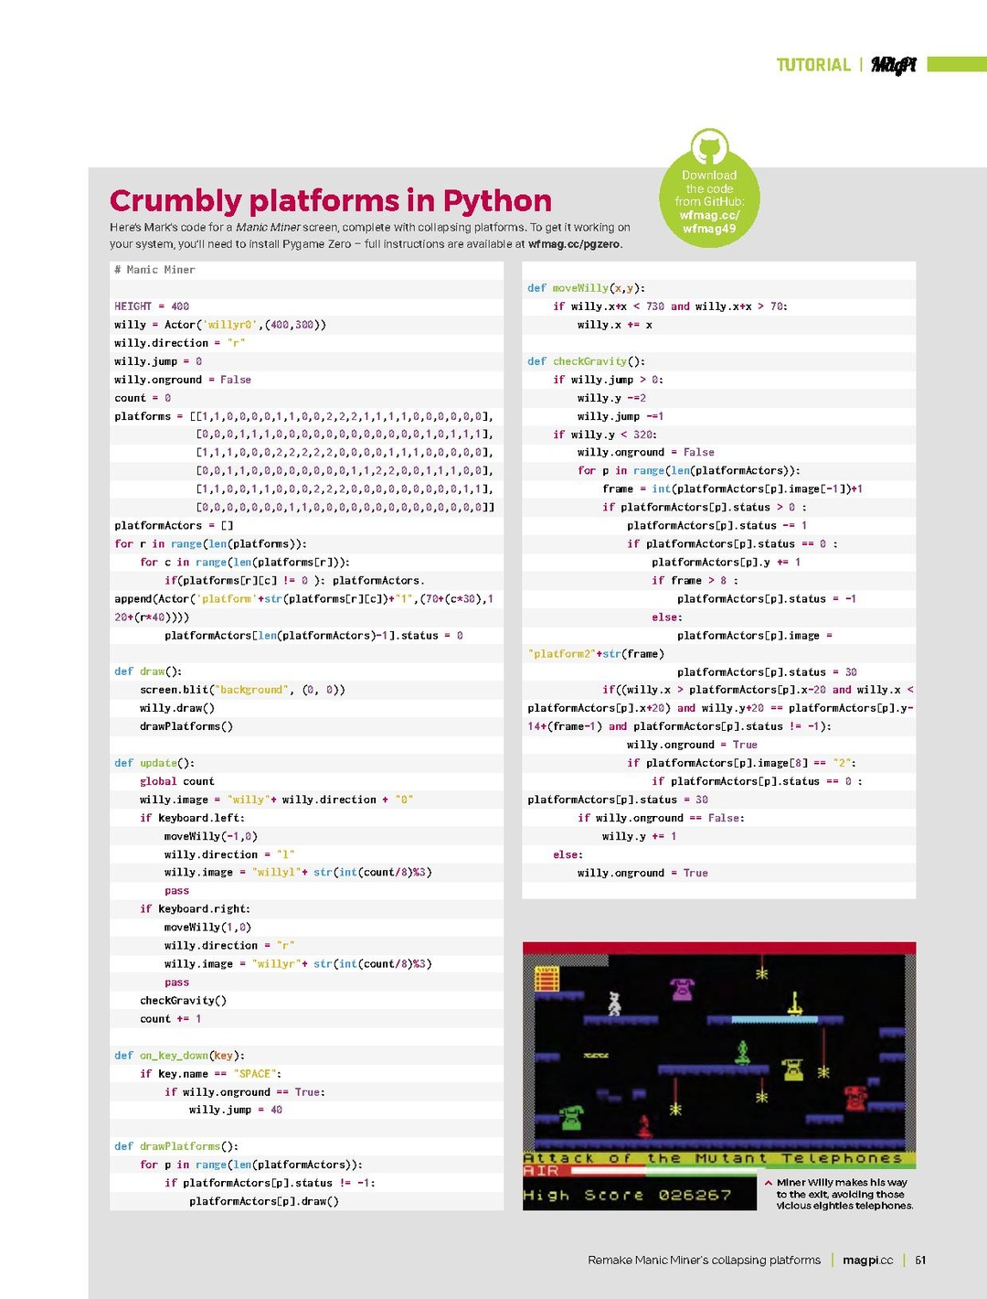The image size is (987, 1299).
Task: Click the 'def update():' line
Action: 154,763
